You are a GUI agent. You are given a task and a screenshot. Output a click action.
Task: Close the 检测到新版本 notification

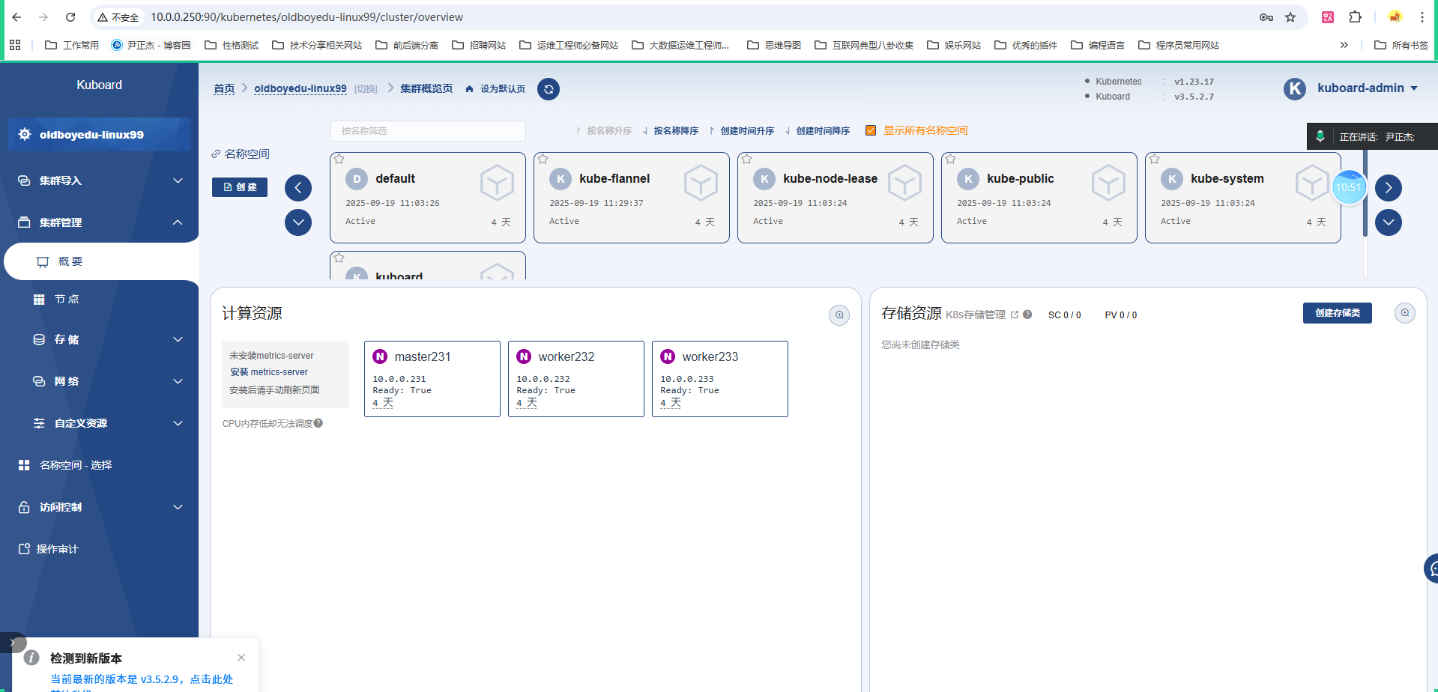click(x=241, y=658)
